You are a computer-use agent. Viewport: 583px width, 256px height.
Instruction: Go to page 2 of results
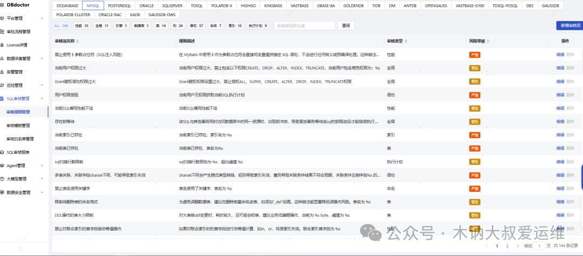507,246
